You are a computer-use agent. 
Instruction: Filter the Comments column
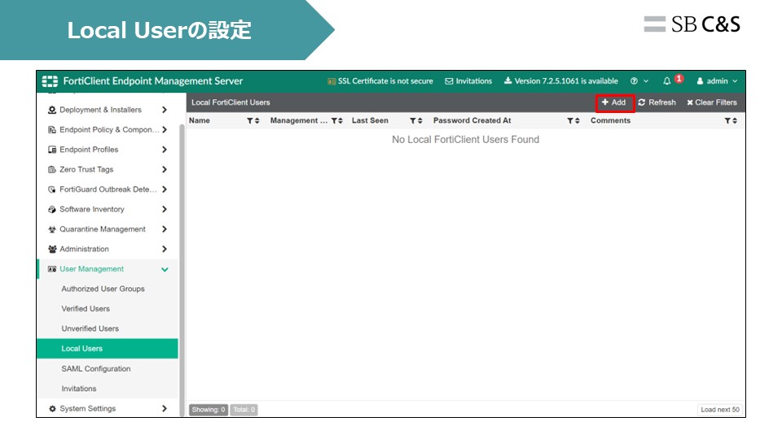click(x=727, y=120)
